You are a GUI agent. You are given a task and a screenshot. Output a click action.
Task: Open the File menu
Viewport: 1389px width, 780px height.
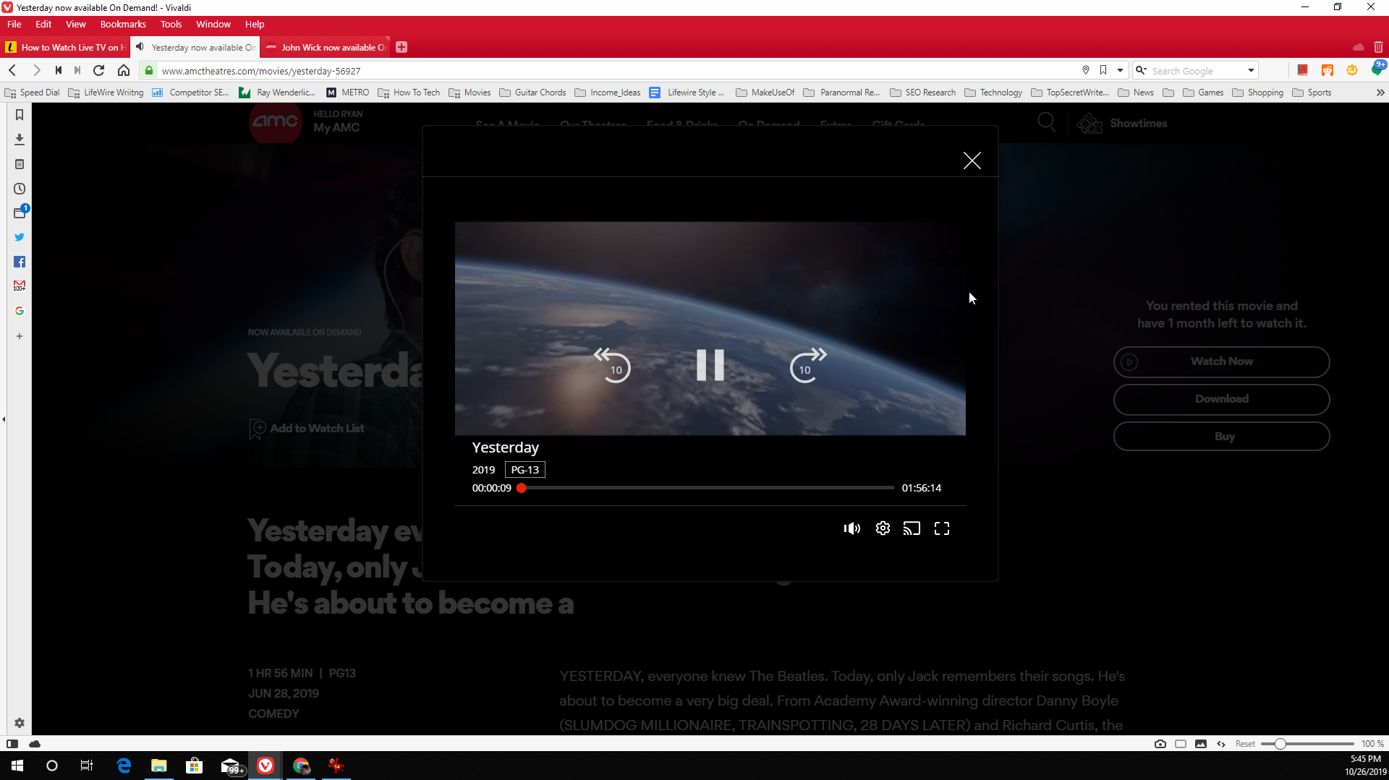[14, 24]
